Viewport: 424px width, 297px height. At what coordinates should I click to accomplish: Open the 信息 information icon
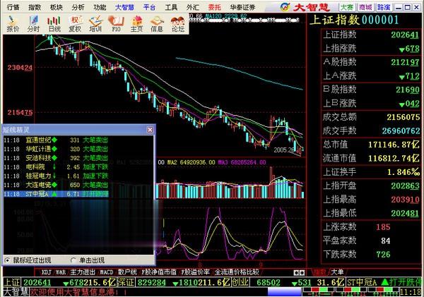[x=157, y=24]
